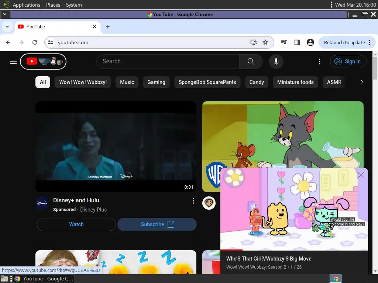Viewport: 378px width, 283px height.
Task: Open the media controls icon
Action: (x=284, y=42)
